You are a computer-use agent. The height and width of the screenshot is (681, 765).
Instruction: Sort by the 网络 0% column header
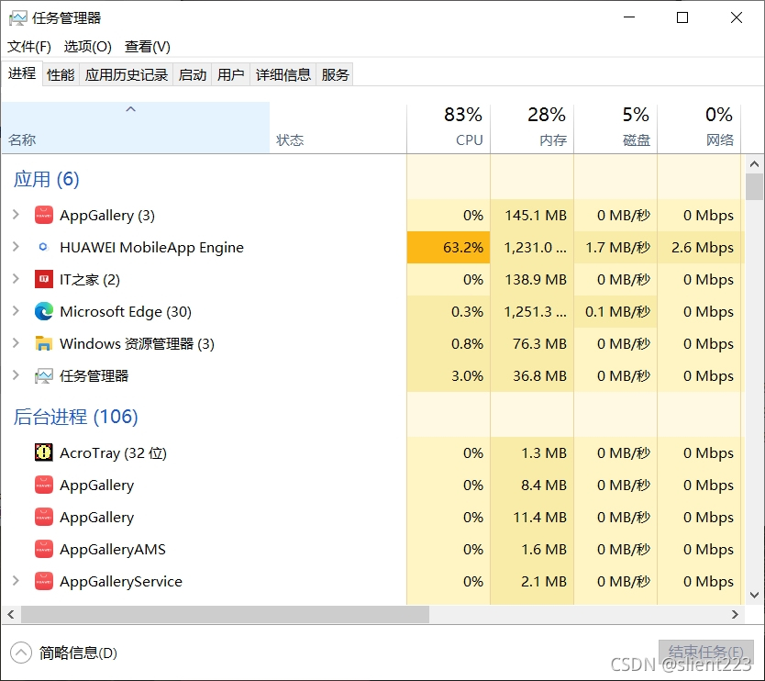pos(699,128)
